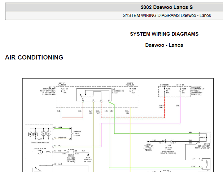This screenshot has height=172, width=223.
Task: Click the 'INTERIOR LIGHTS SYSTEM' label
Action: click(x=77, y=134)
